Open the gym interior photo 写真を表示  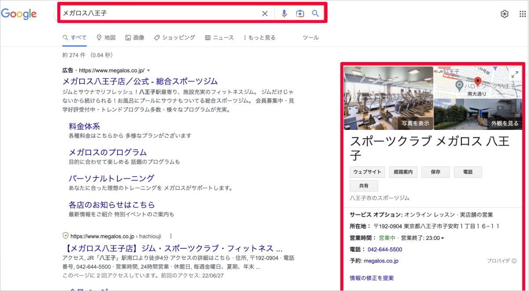389,98
